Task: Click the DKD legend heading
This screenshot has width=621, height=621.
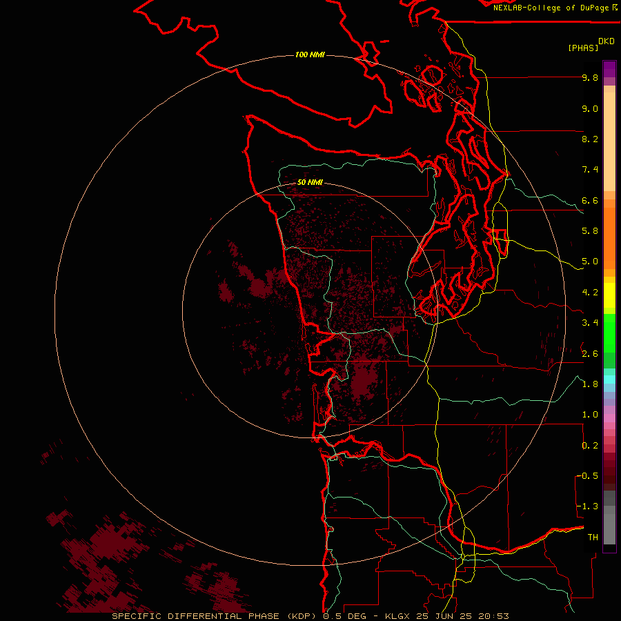Action: click(607, 41)
